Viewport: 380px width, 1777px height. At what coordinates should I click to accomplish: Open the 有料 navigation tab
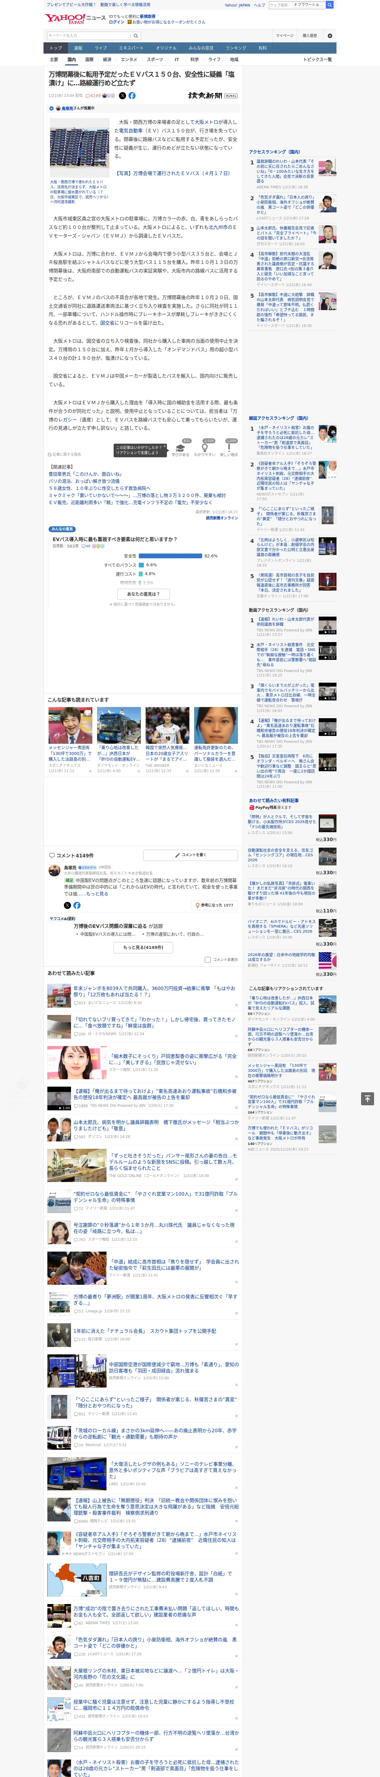[x=262, y=48]
